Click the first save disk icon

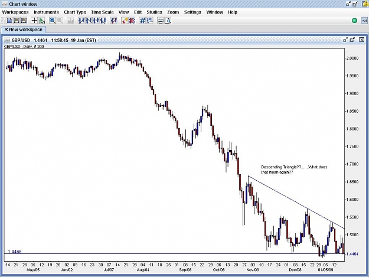pos(17,21)
